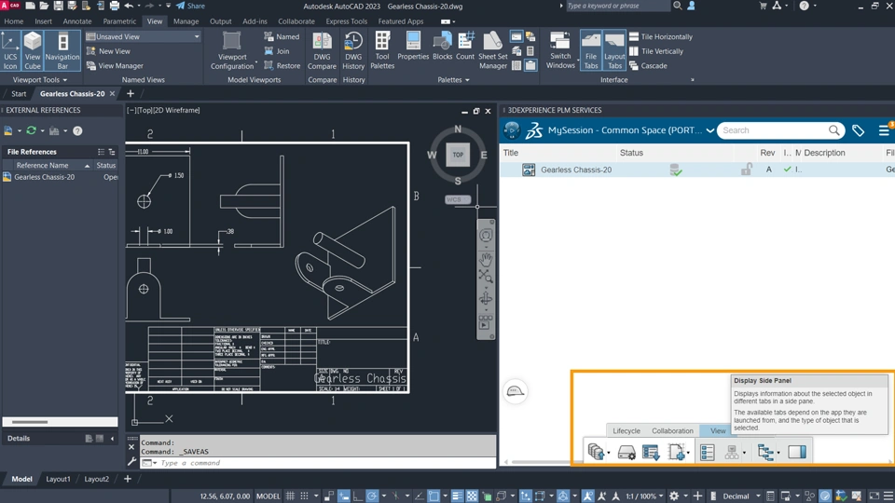The image size is (895, 503).
Task: Open Viewport Configuration tool
Action: pyautogui.click(x=232, y=50)
